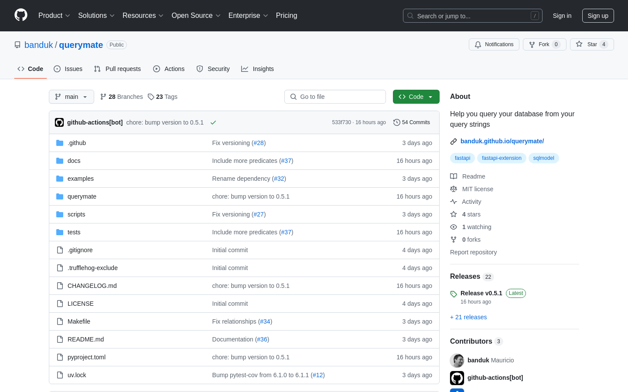The width and height of the screenshot is (628, 392).
Task: Select the sqlmodel topic tag
Action: pyautogui.click(x=543, y=158)
